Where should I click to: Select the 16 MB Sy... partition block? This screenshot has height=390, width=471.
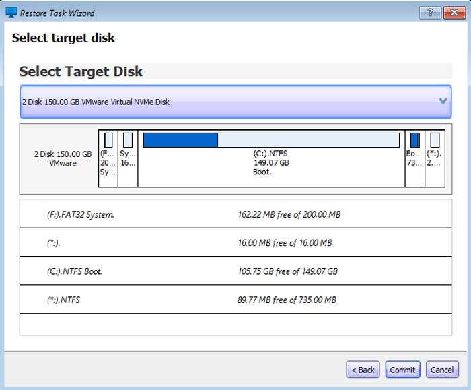(x=128, y=158)
